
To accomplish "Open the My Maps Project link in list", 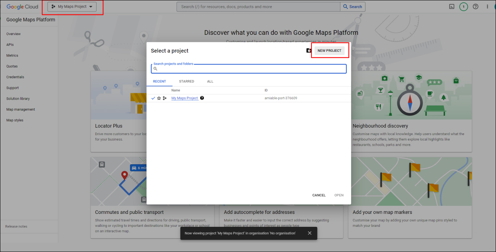I will click(185, 98).
